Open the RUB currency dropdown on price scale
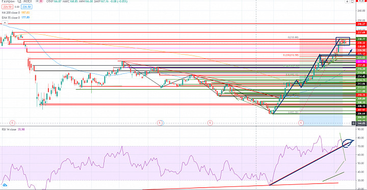Viewport: 367px width, 190px height. (361, 1)
